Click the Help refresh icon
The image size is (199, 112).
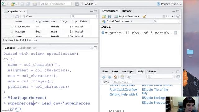[x=178, y=77]
